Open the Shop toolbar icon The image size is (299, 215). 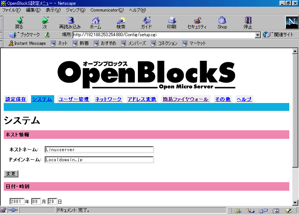pos(222,22)
